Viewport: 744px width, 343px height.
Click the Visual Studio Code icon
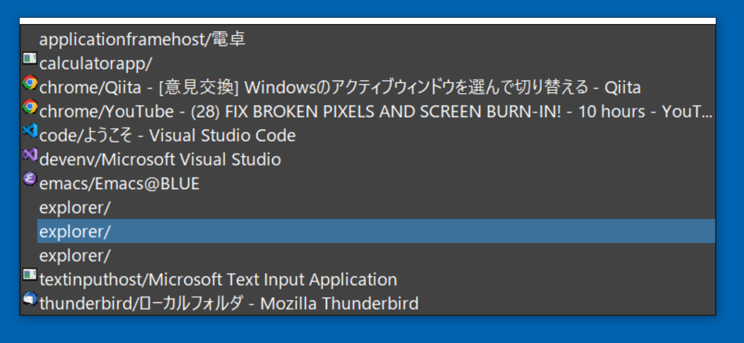pos(30,131)
